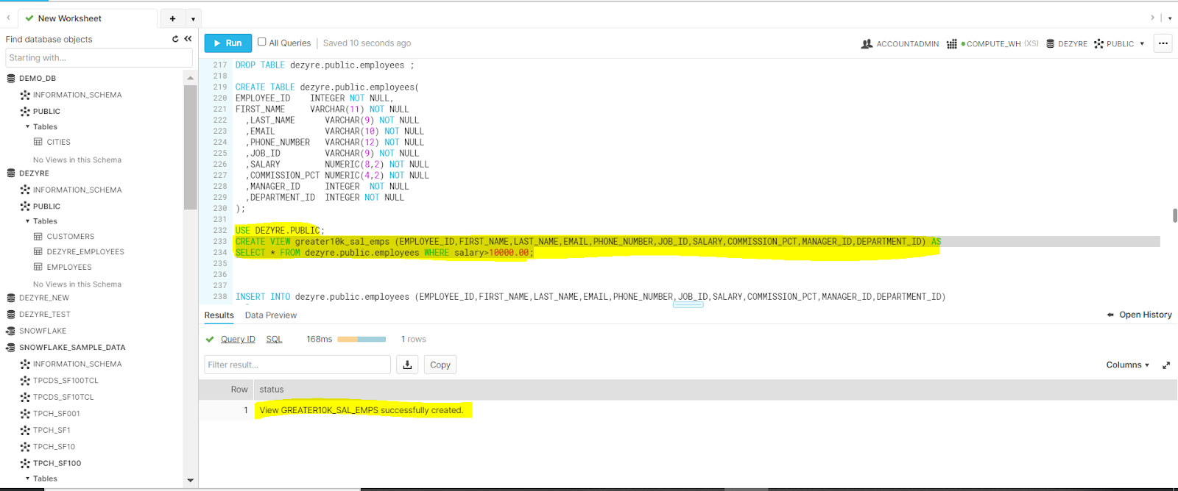
Task: Collapse the object browser sidebar panel
Action: point(188,39)
